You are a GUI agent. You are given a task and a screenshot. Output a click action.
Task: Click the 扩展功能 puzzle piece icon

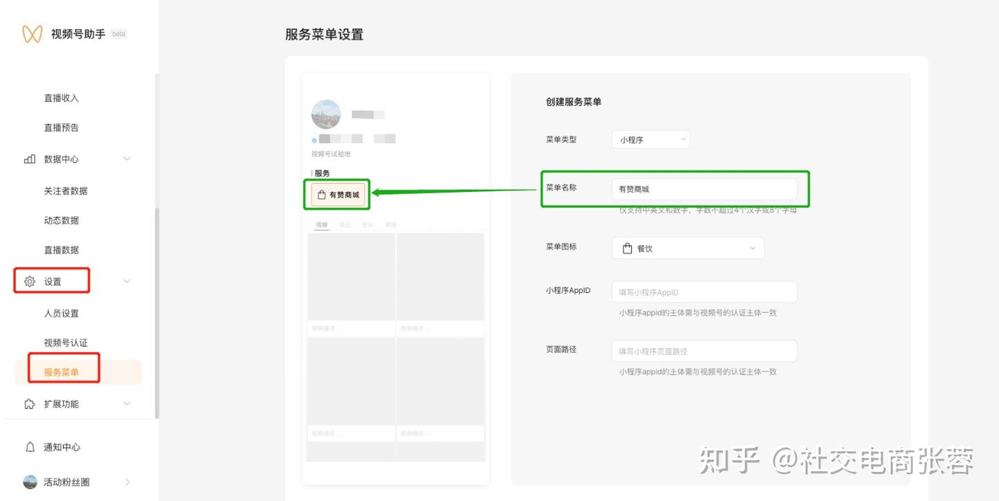pos(30,404)
